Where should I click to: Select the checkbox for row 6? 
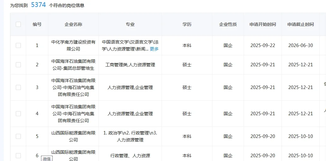coord(18,155)
